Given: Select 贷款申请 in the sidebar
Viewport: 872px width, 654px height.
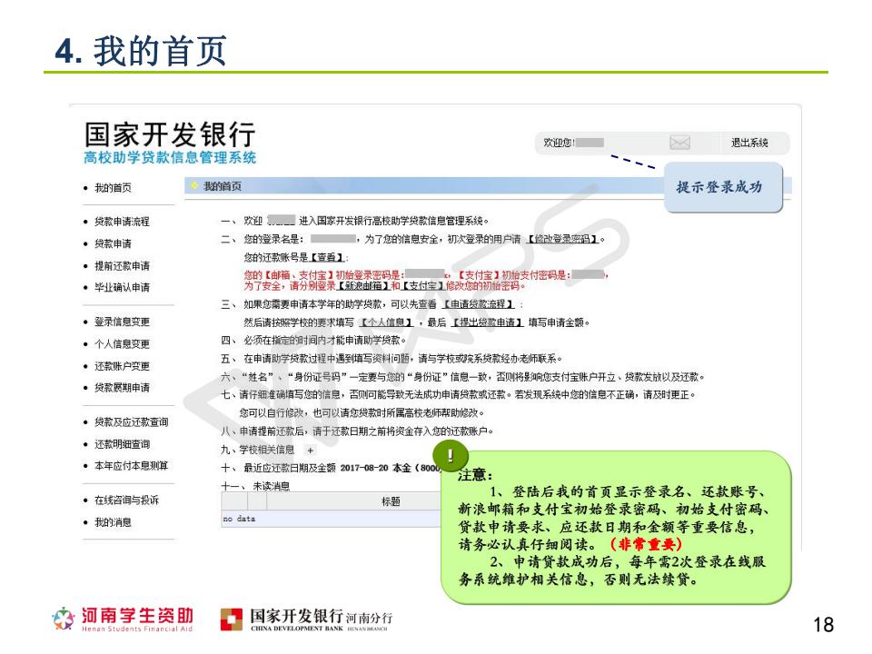Looking at the screenshot, I should [113, 243].
